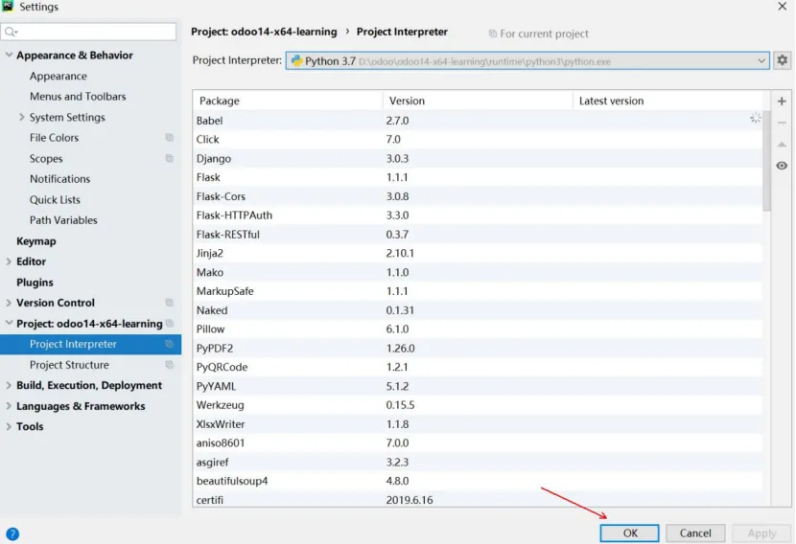Collapse the Project: odoo14-x64-learning section

[x=9, y=323]
